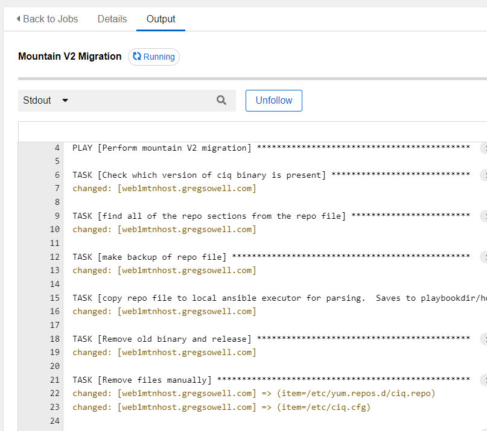Open the Stdout filter dropdown
The height and width of the screenshot is (431, 487).
45,101
